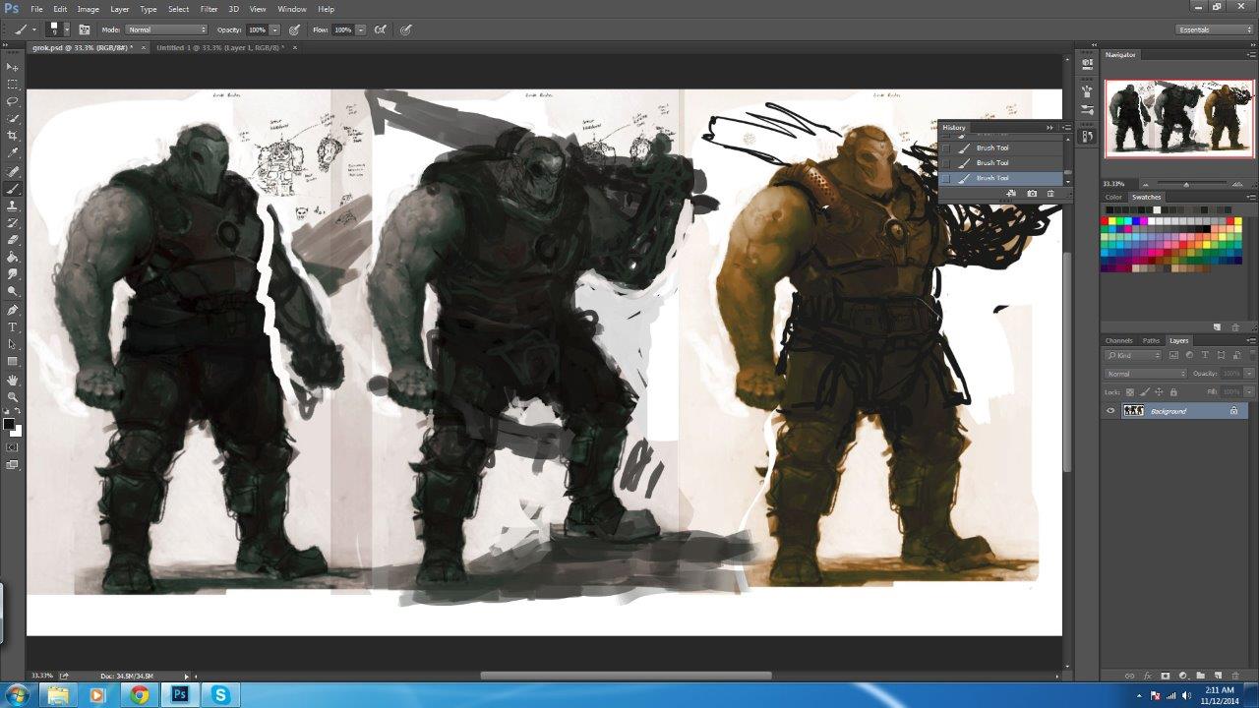The height and width of the screenshot is (708, 1259).
Task: Open the brush Mode dropdown
Action: tap(166, 29)
